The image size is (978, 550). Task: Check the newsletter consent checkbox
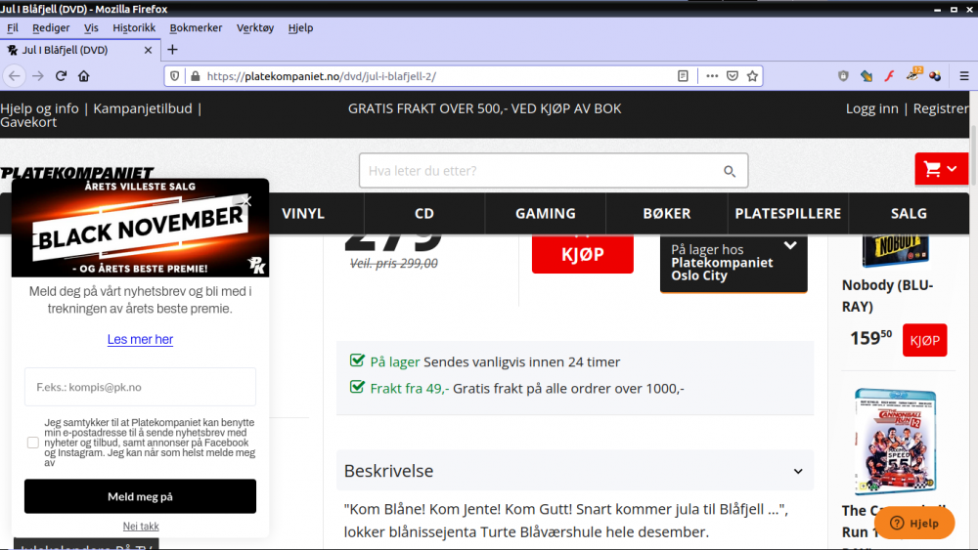(x=33, y=443)
